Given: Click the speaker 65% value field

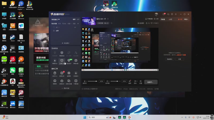Looking at the screenshot, I should (124, 81).
